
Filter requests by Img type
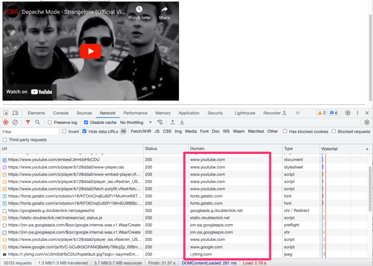pyautogui.click(x=178, y=132)
